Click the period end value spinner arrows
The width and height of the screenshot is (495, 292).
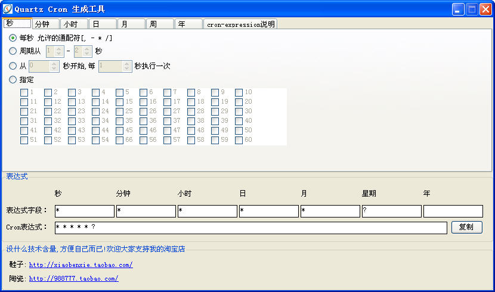click(x=87, y=51)
